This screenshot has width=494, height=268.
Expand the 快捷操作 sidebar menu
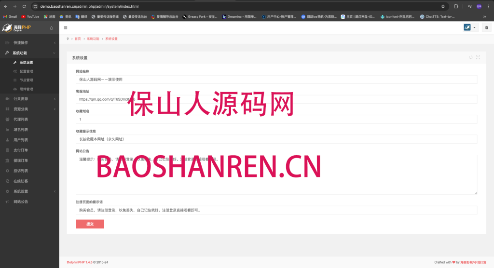(29, 42)
